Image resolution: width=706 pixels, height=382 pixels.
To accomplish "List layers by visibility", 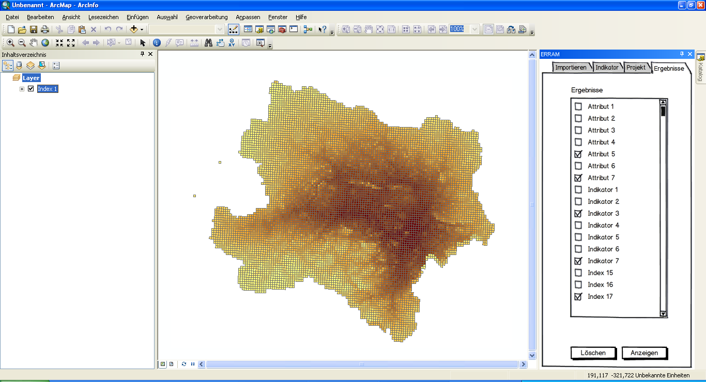I will [30, 66].
